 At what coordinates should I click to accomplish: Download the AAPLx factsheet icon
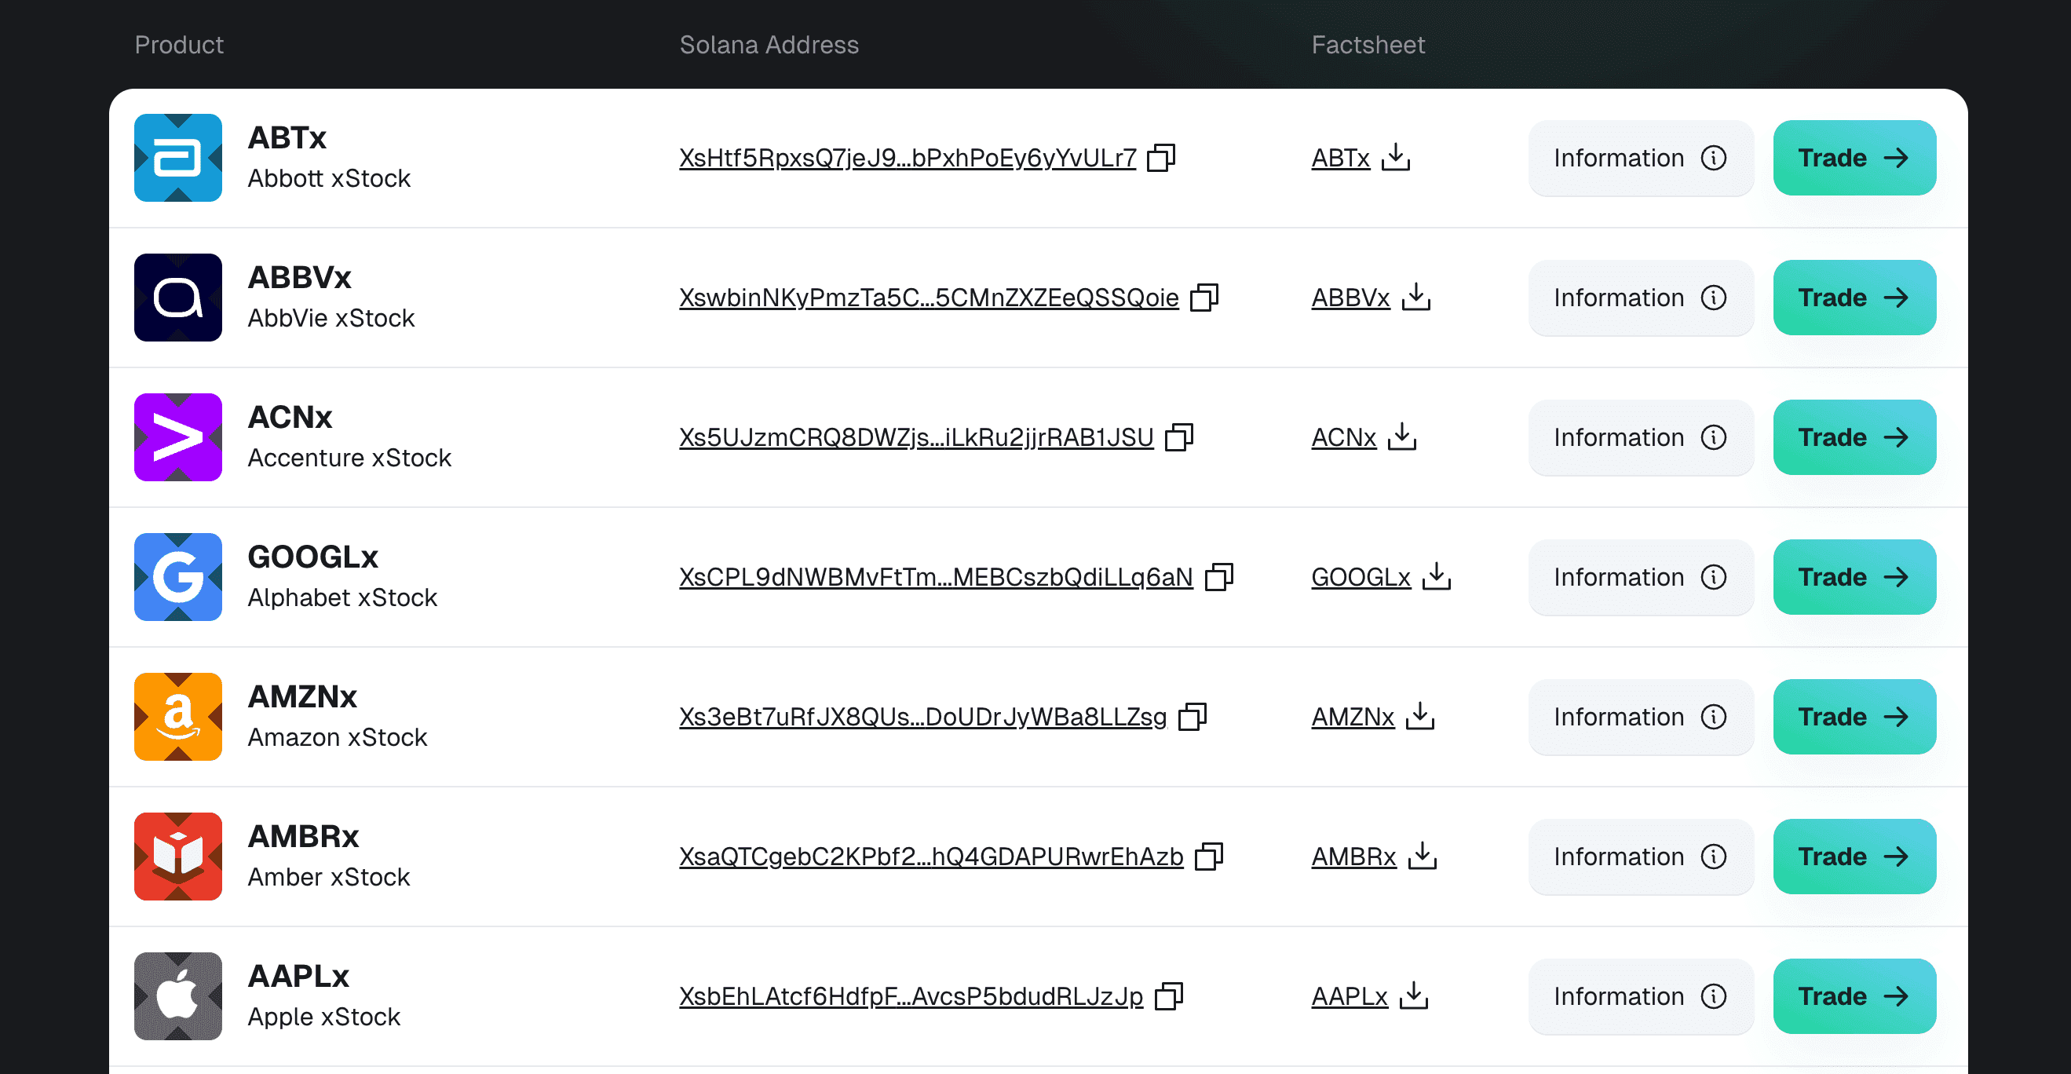[x=1413, y=997]
